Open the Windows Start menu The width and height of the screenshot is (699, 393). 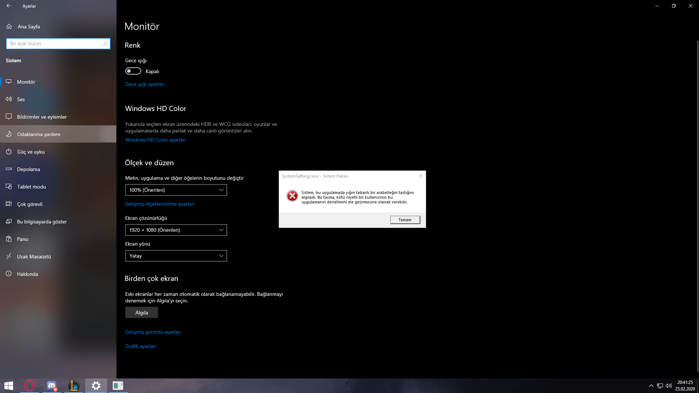(9, 385)
